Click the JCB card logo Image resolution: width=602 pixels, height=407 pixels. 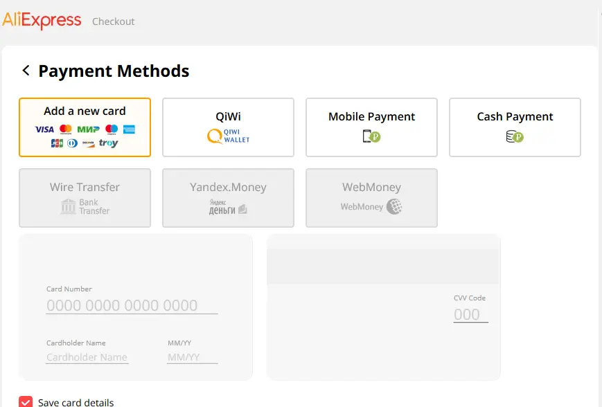57,143
